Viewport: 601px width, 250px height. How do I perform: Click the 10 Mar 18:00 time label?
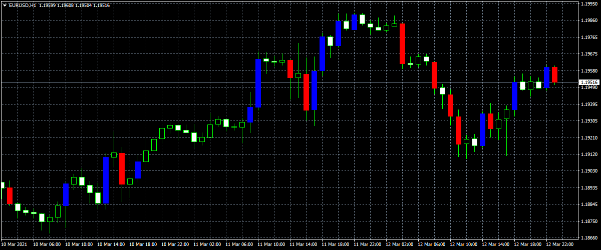[144, 245]
